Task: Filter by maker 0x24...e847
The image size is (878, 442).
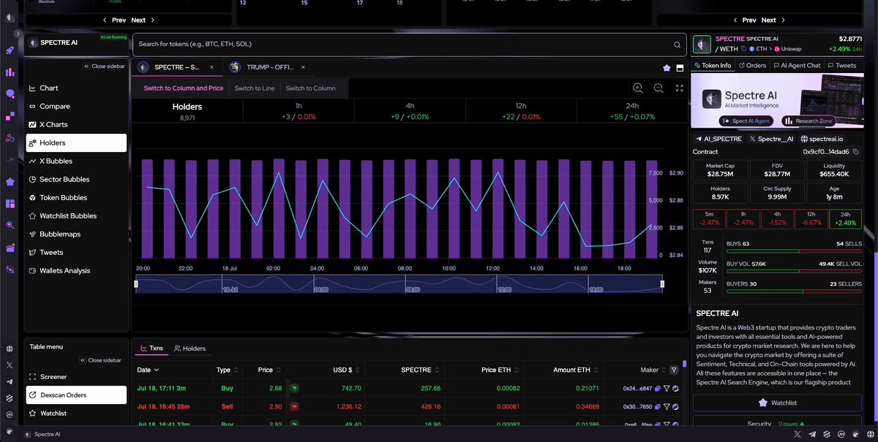Action: pos(666,389)
